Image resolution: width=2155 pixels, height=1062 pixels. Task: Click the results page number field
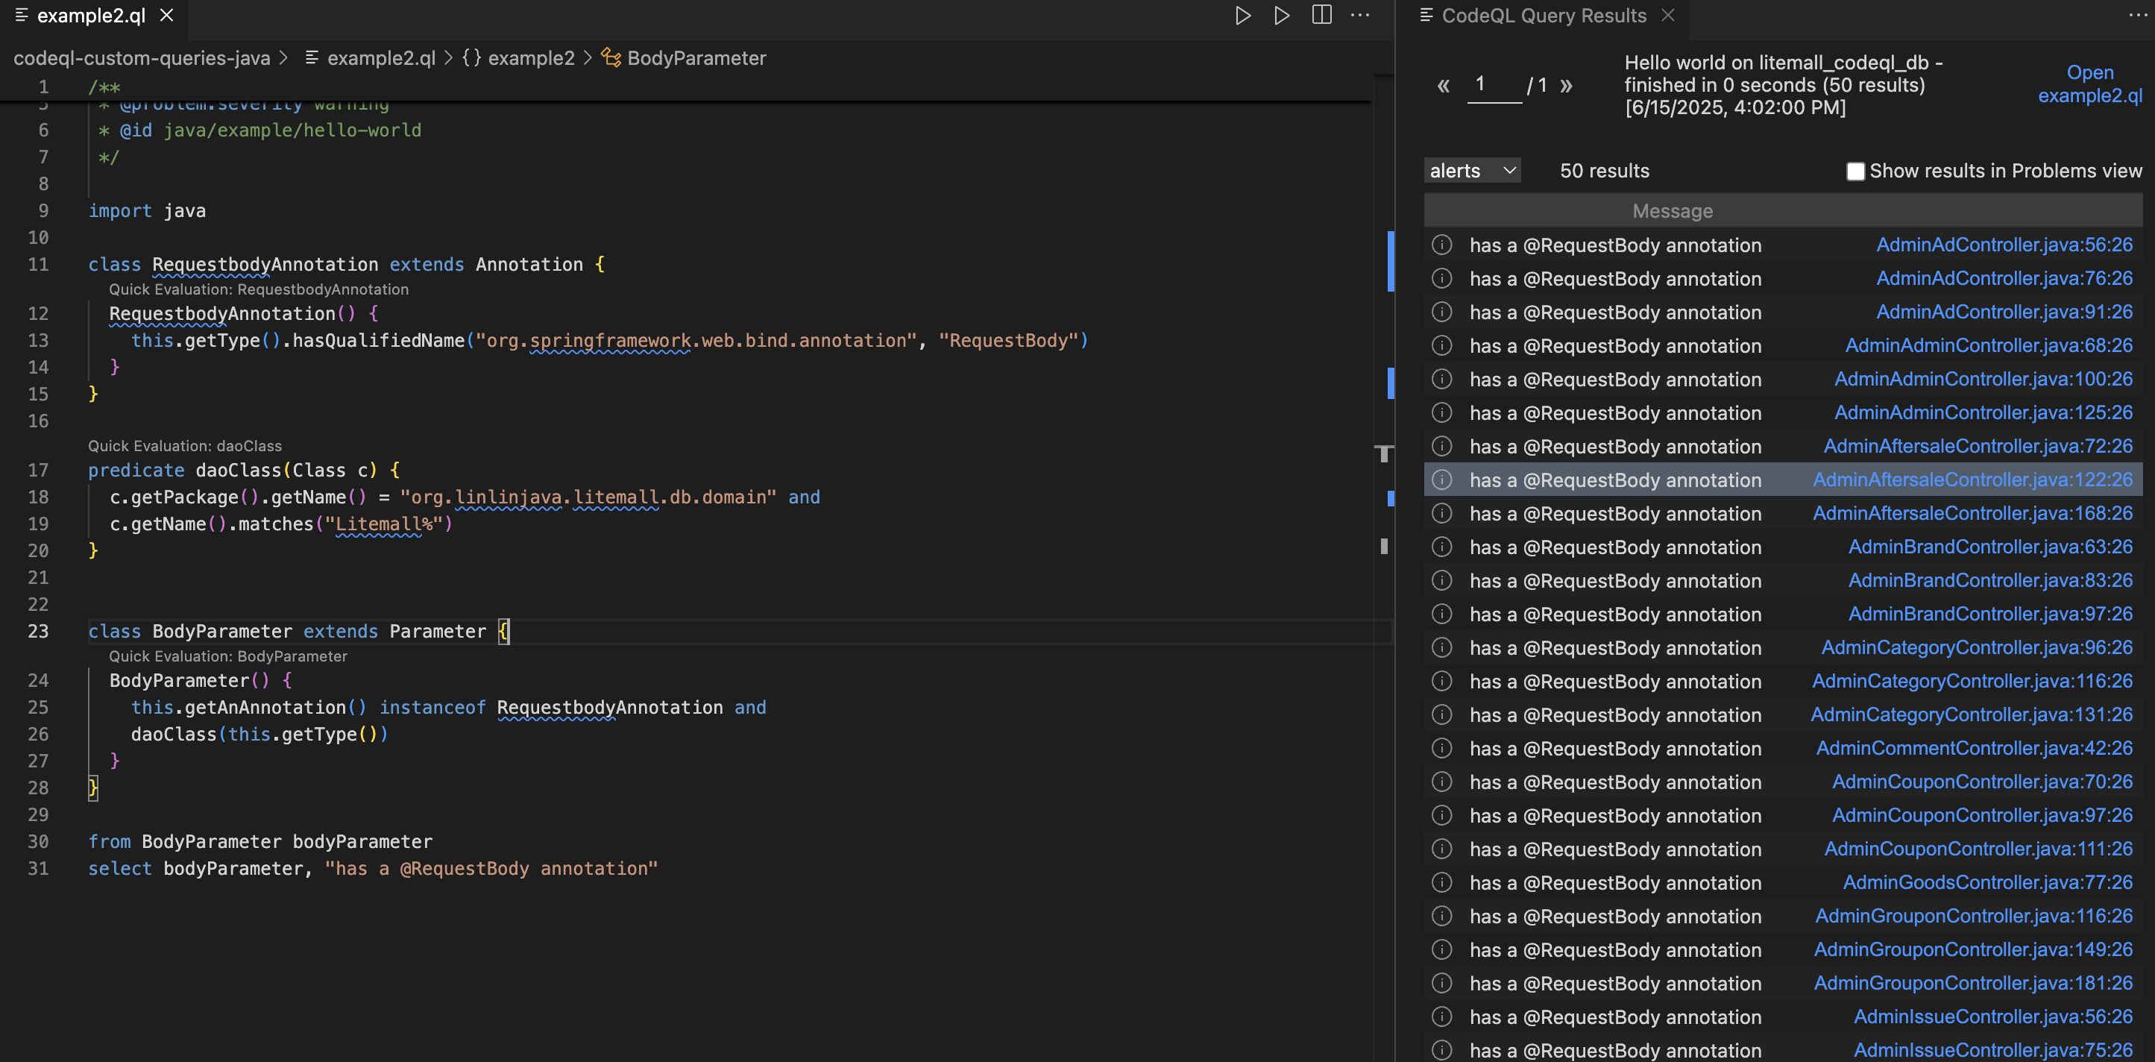1494,84
